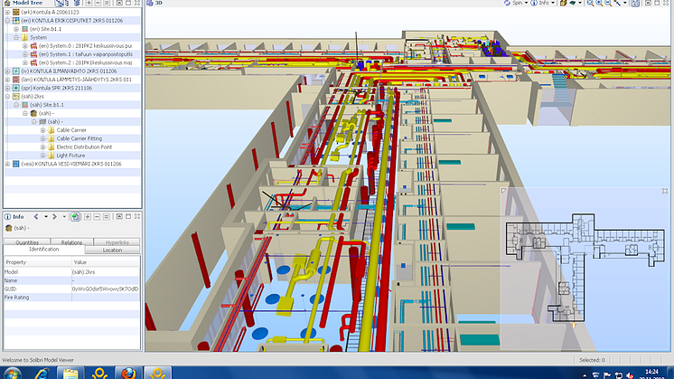674x379 pixels.
Task: Click the zoom out magnifier icon
Action: [x=608, y=3]
